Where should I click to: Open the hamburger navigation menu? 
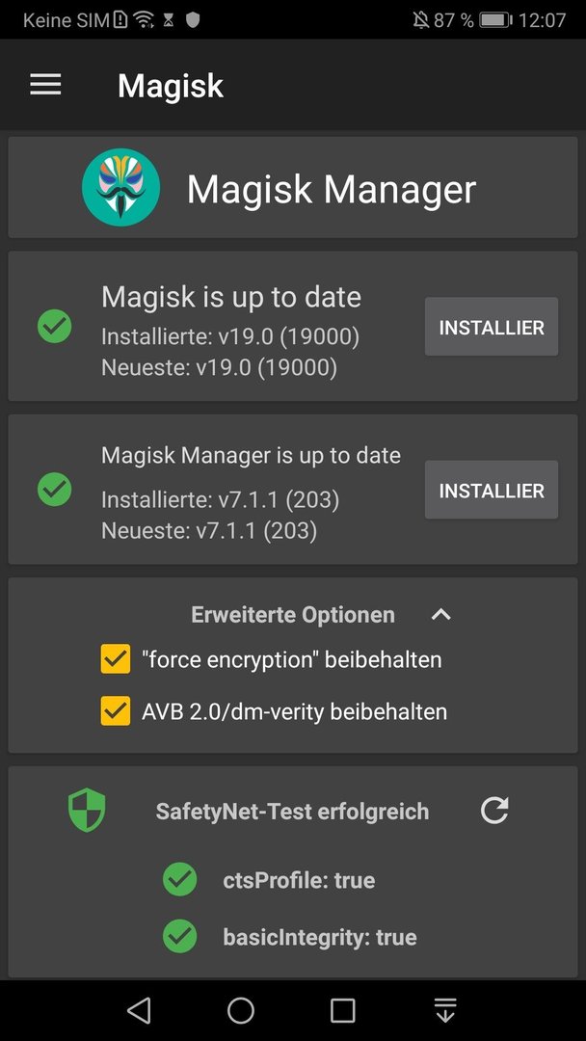coord(46,84)
